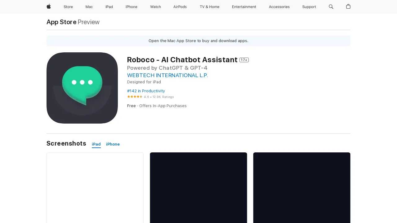Open the Entertainment menu
The width and height of the screenshot is (397, 223).
coord(244,7)
